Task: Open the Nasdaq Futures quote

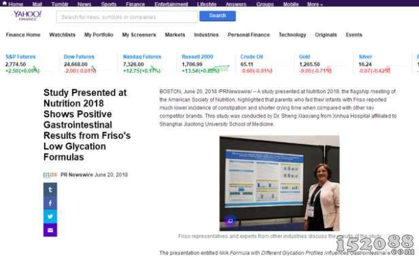Action: (x=142, y=56)
